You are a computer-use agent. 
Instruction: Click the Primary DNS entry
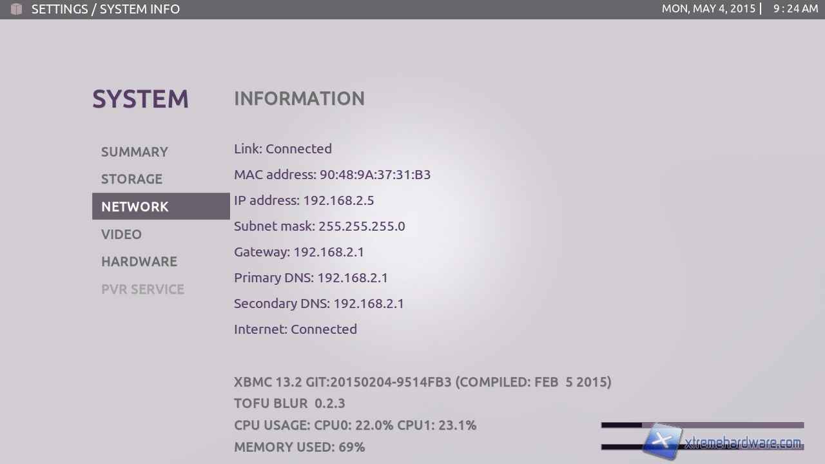[311, 278]
